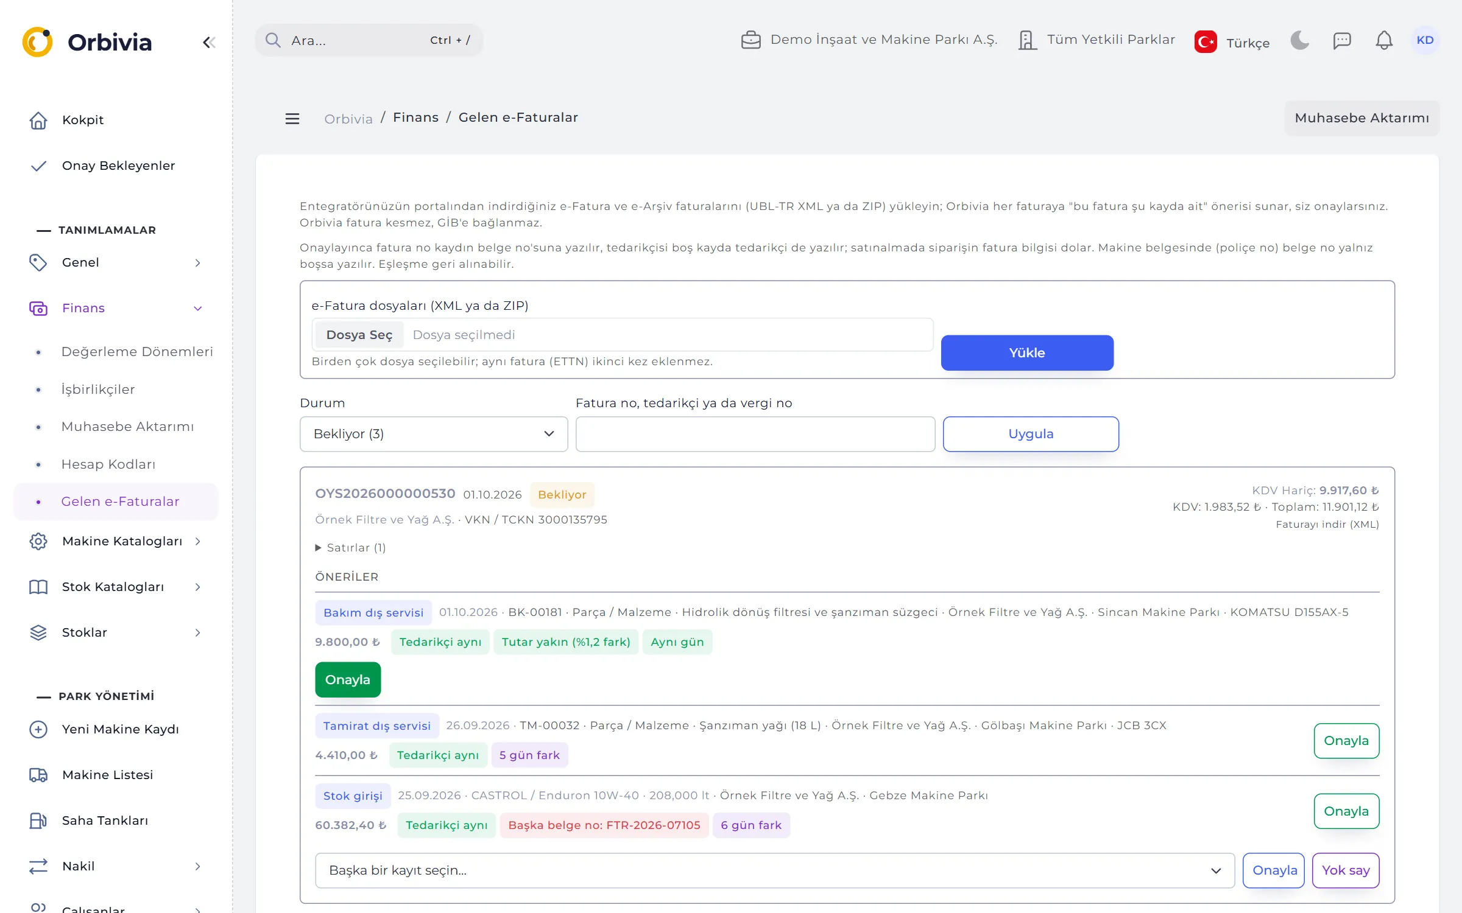This screenshot has width=1462, height=913.
Task: Approve the Tamirat dış servisi suggestion
Action: [x=1346, y=741]
